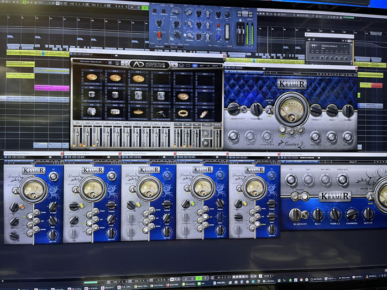Select the SNARE channel label in Addictive Drums mixer
Image resolution: width=387 pixels, height=290 pixels.
tap(87, 123)
